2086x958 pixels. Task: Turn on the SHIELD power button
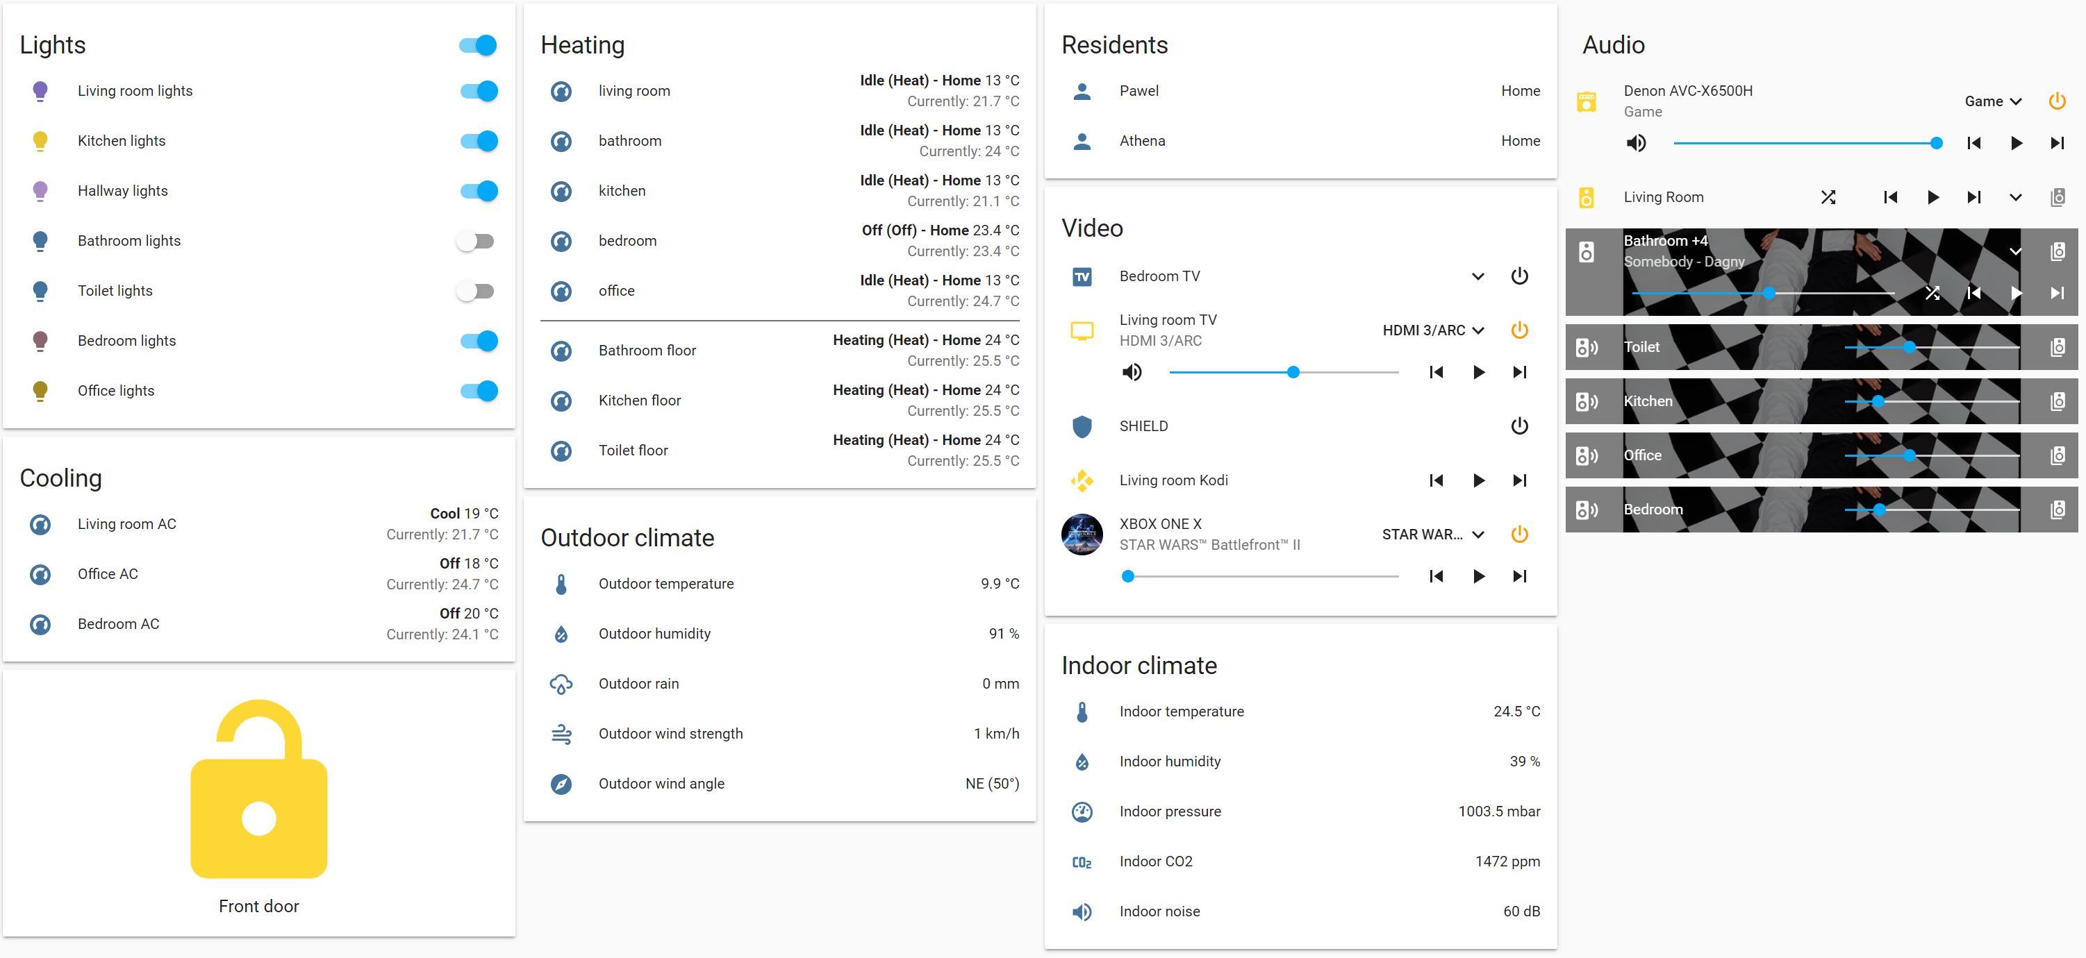[1519, 426]
